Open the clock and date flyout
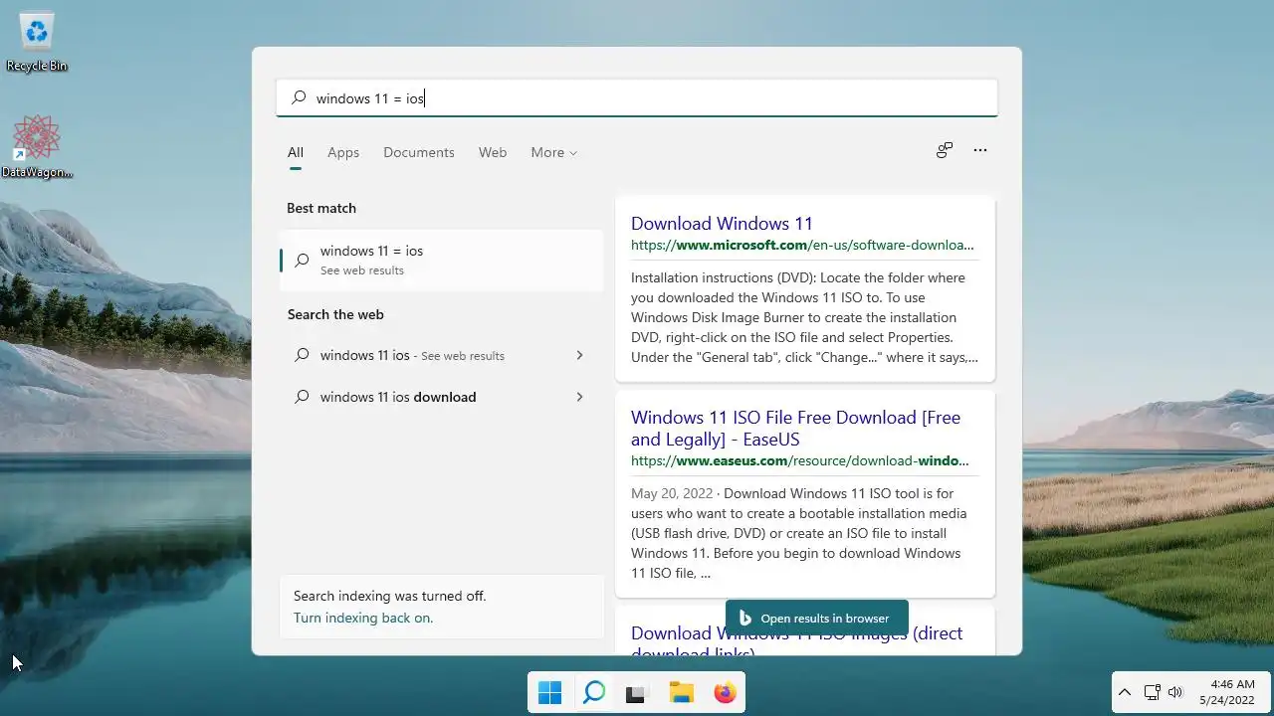The image size is (1274, 716). point(1226,692)
